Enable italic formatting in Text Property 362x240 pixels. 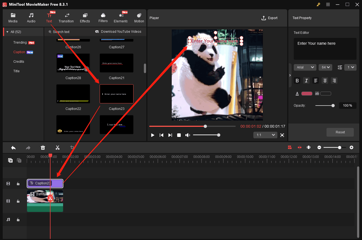(306, 80)
